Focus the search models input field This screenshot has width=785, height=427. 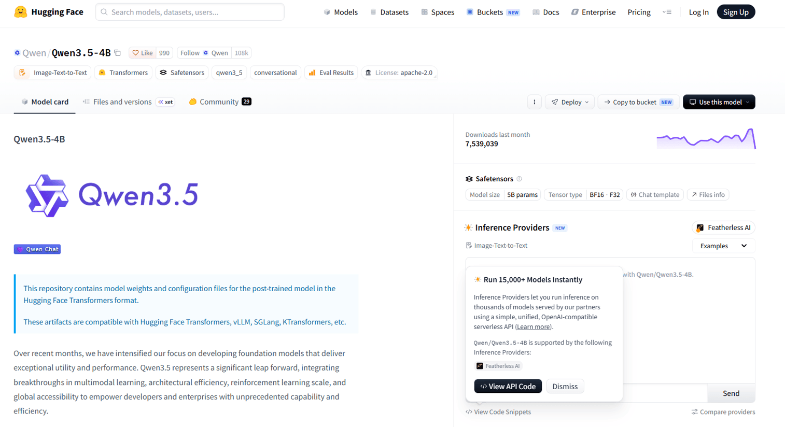pos(190,12)
